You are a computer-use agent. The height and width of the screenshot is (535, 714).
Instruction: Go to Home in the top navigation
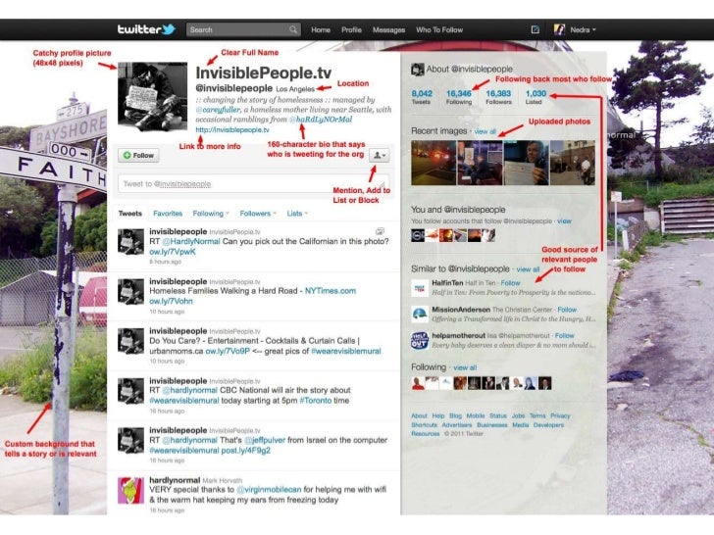tap(321, 29)
